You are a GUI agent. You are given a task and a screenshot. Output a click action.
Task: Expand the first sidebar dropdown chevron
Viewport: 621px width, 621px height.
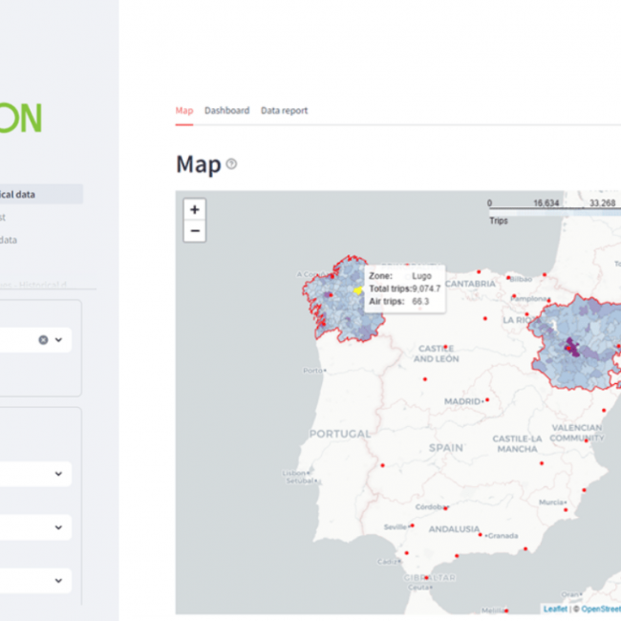point(58,340)
